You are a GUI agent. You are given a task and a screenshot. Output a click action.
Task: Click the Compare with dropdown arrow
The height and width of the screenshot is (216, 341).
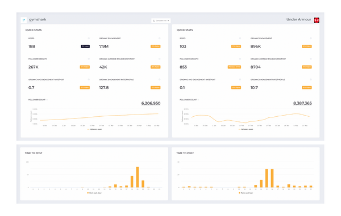[x=168, y=20]
